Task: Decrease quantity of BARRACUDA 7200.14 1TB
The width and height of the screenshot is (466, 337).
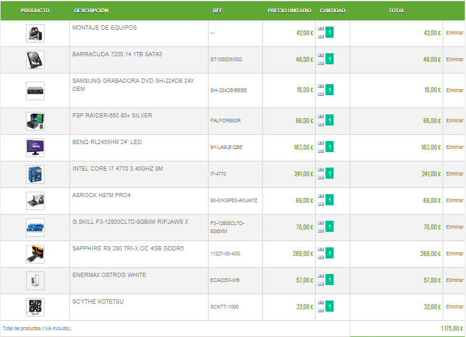Action: (x=321, y=63)
